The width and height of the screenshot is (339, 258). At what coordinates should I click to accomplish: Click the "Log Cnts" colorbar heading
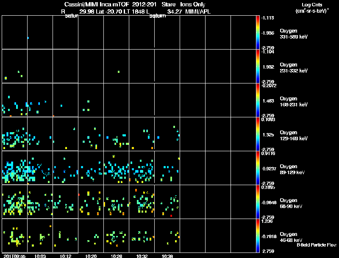coord(311,5)
